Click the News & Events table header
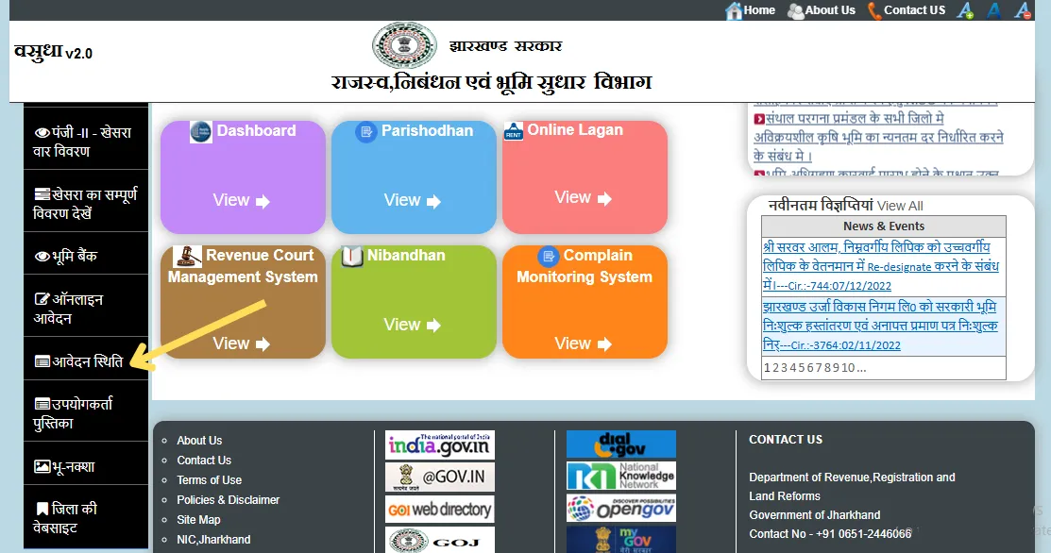This screenshot has height=553, width=1051. pyautogui.click(x=884, y=226)
